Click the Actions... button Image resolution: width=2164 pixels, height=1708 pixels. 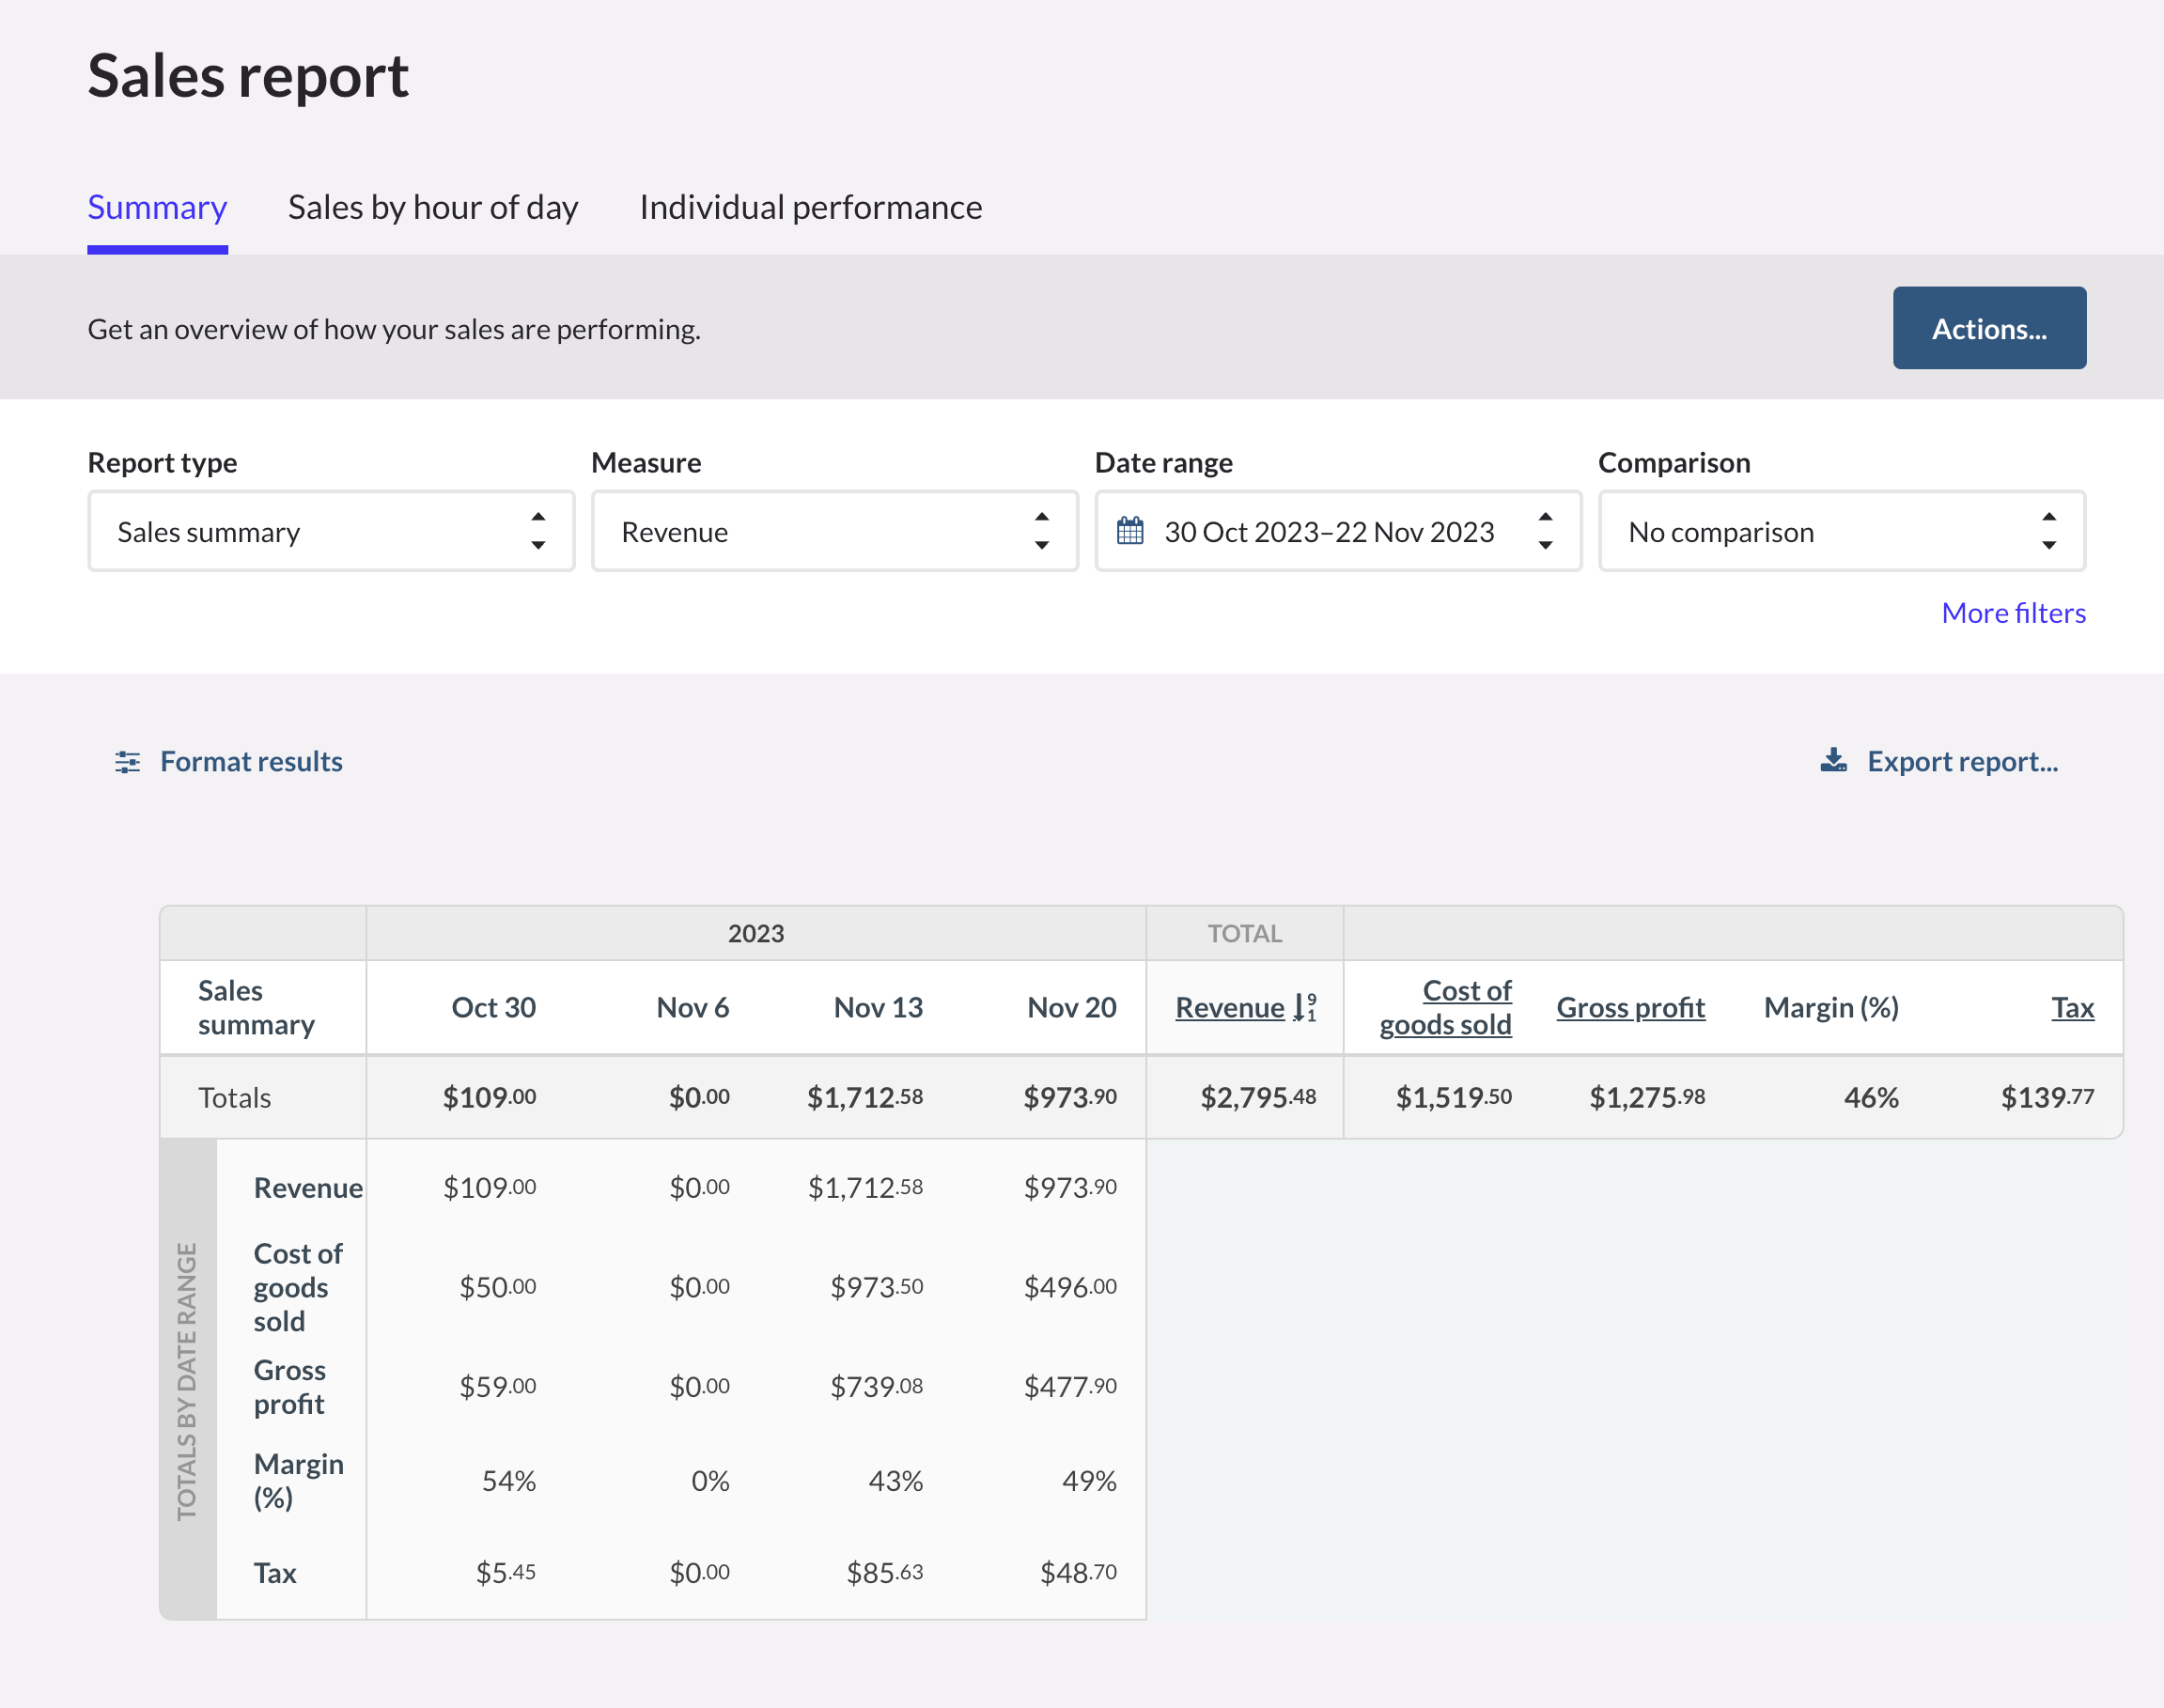(x=1988, y=328)
